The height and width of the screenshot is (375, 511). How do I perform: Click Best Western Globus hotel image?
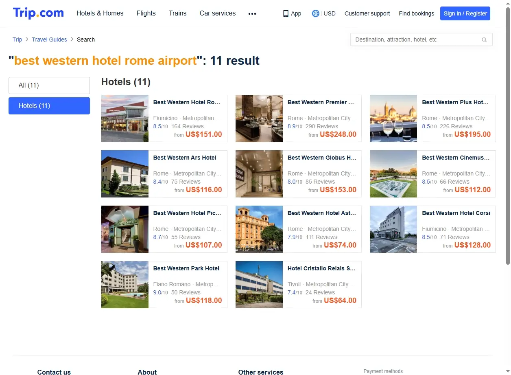(259, 174)
